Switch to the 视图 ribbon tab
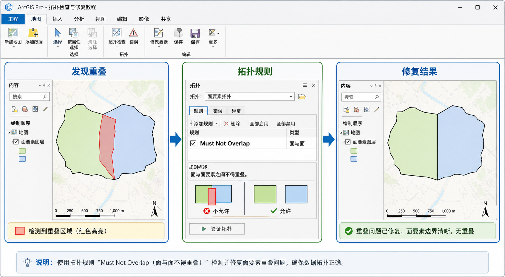Viewport: 505px width, 277px height. (x=101, y=19)
